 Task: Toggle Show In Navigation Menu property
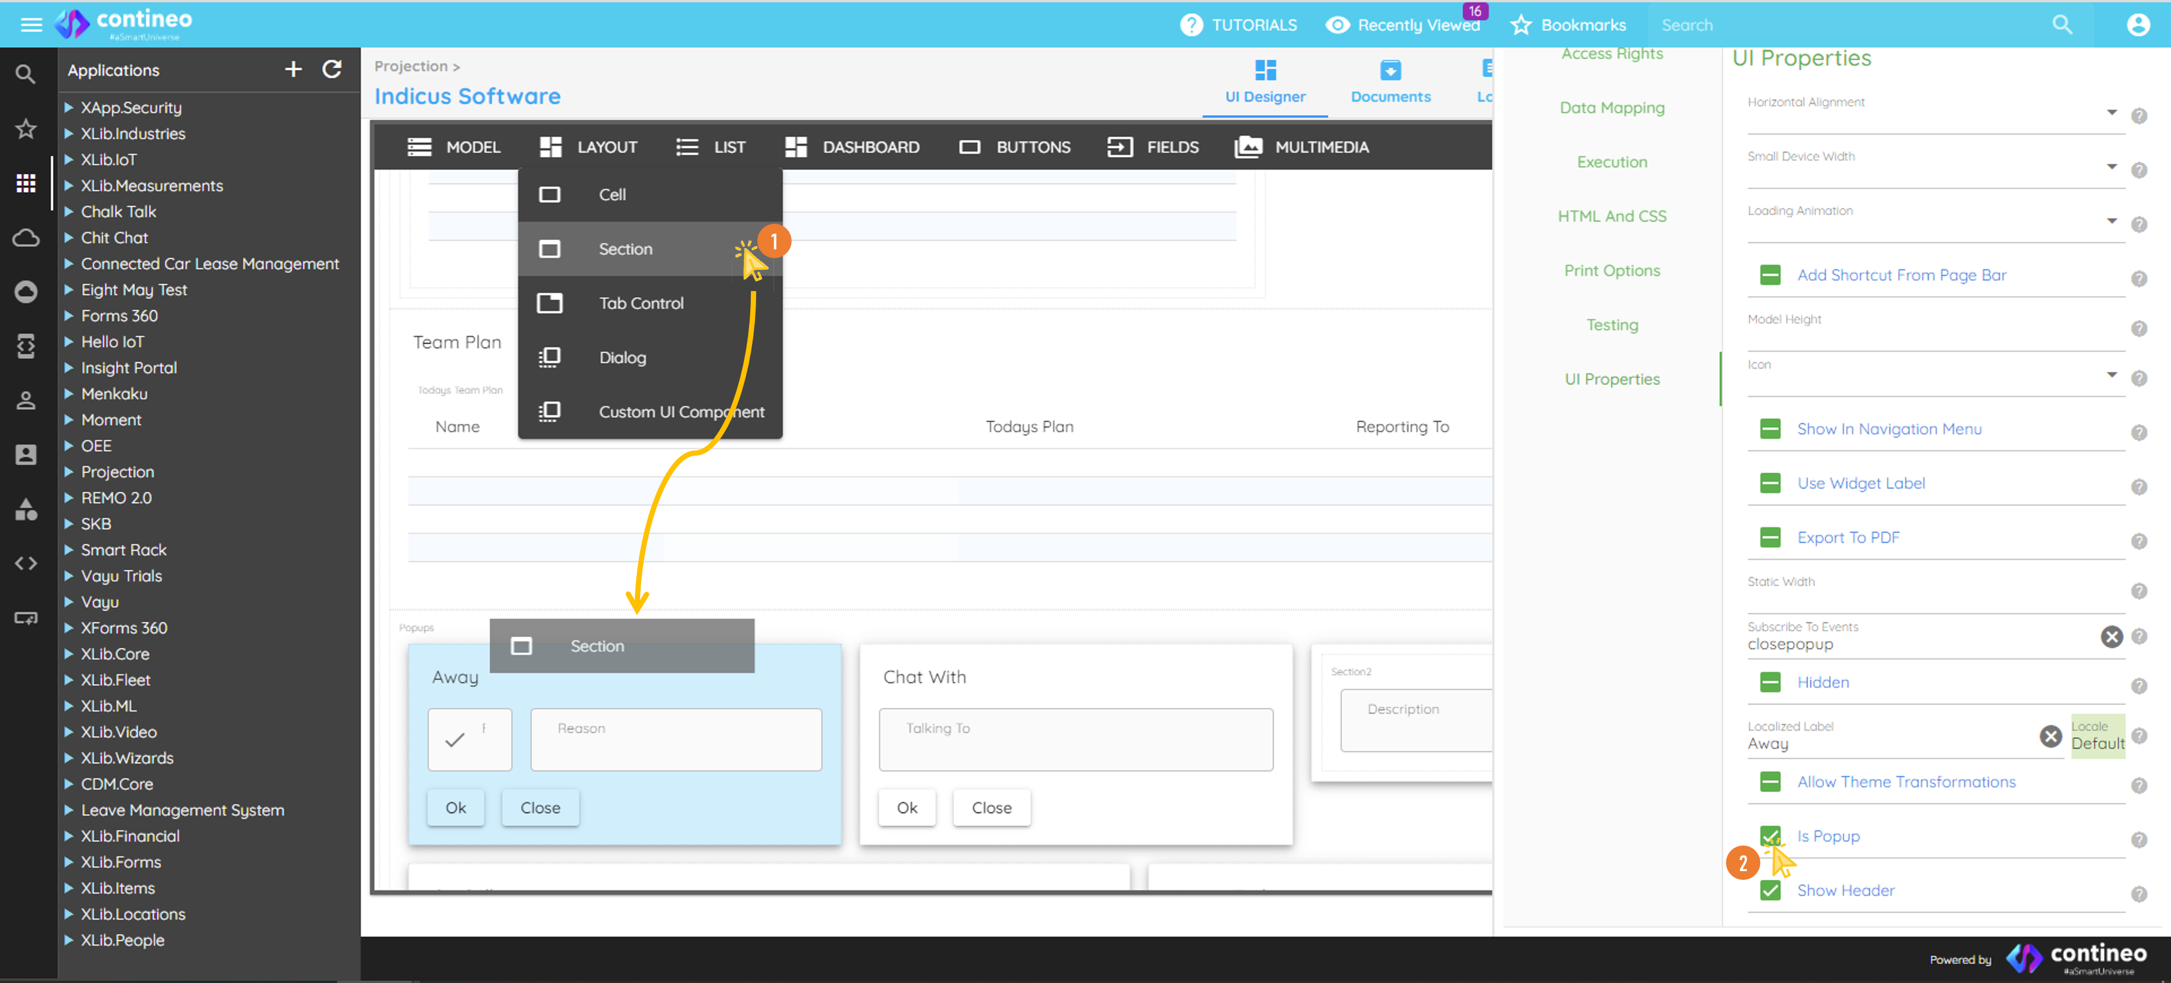(x=1770, y=428)
